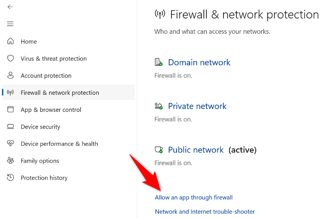333x218 pixels.
Task: Open Domain network settings link
Action: [199, 62]
